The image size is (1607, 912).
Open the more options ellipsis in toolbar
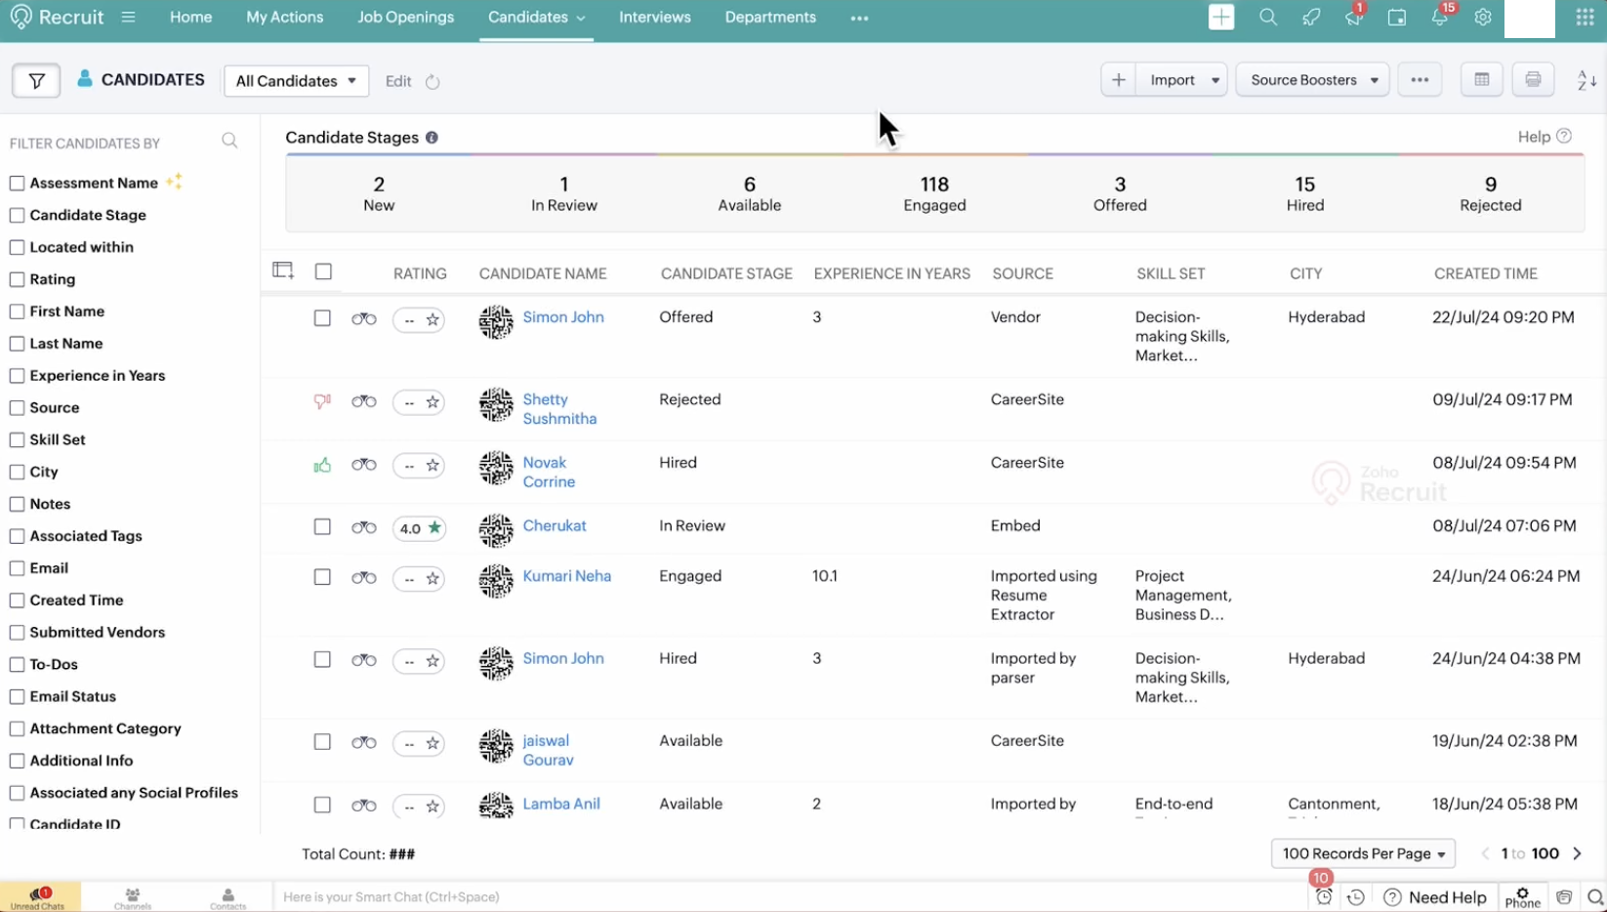(x=1420, y=80)
